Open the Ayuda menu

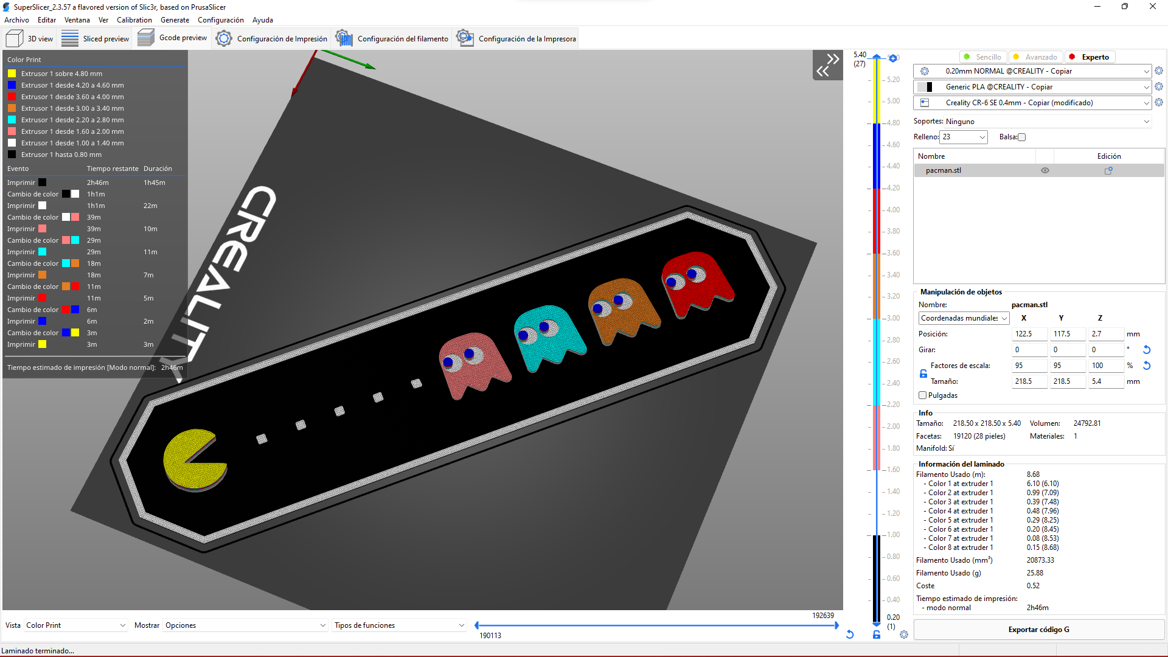click(x=263, y=20)
